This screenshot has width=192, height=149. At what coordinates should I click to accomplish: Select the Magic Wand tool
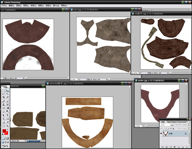pyautogui.click(x=7, y=94)
